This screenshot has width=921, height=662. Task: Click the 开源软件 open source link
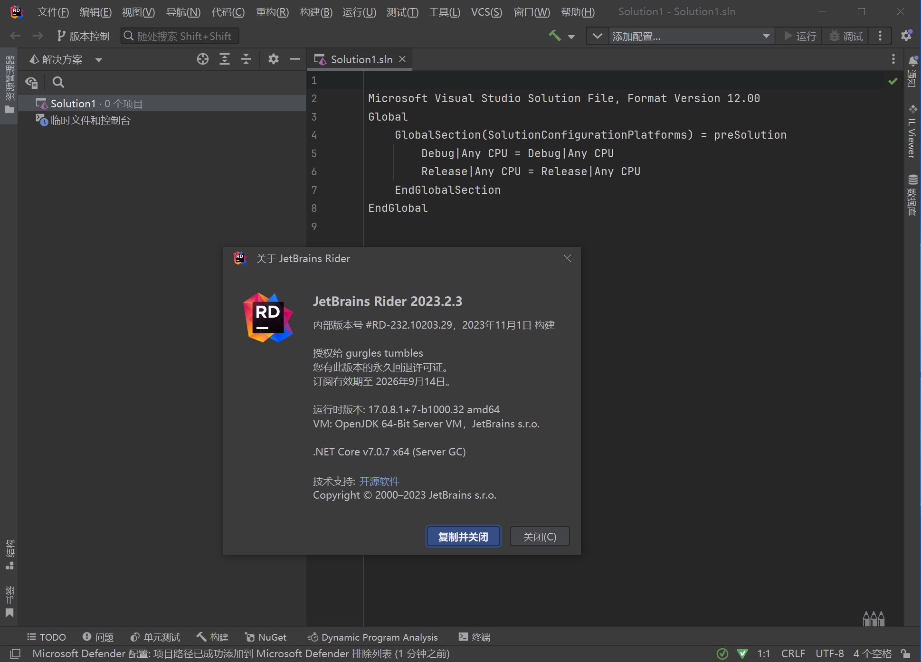point(379,481)
